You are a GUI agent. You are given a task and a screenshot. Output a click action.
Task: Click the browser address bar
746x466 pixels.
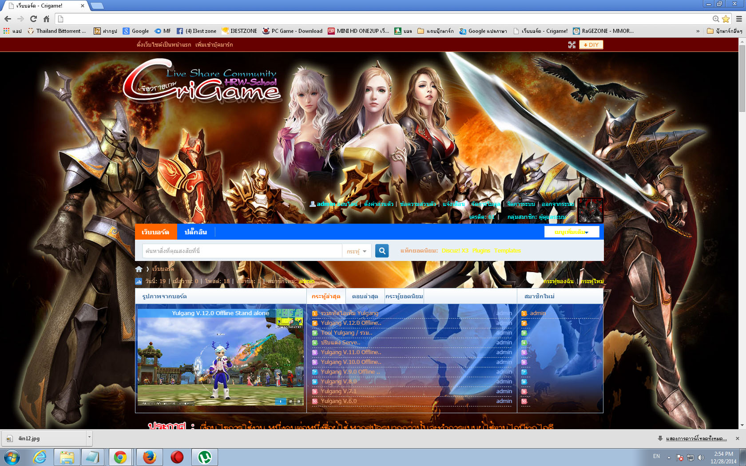385,19
